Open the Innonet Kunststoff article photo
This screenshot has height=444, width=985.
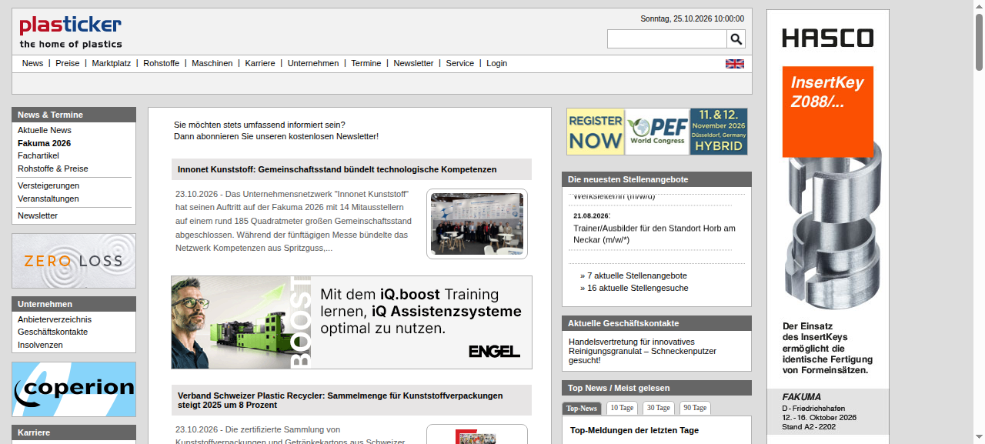click(477, 224)
